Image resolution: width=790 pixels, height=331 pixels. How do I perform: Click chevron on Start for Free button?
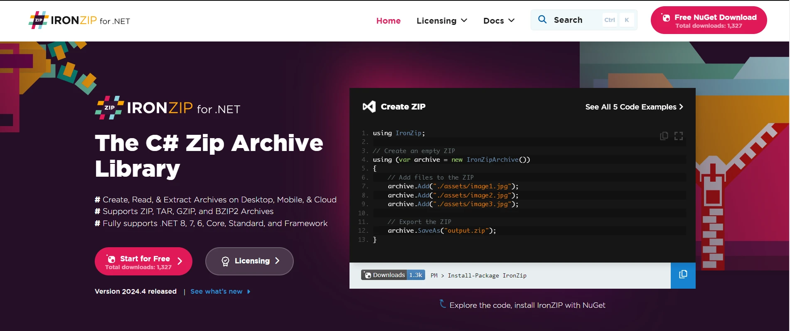click(x=180, y=261)
